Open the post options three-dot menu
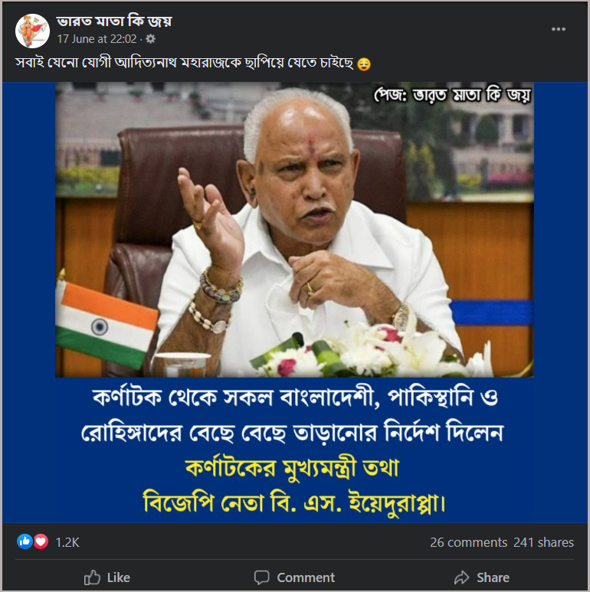 coord(559,29)
